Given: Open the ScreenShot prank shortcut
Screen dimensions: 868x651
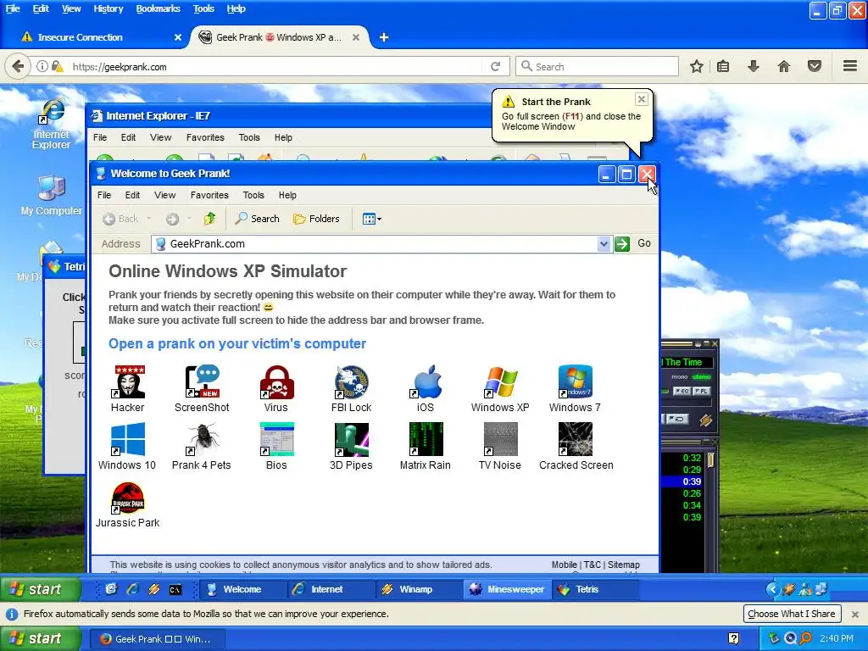Looking at the screenshot, I should click(x=202, y=388).
